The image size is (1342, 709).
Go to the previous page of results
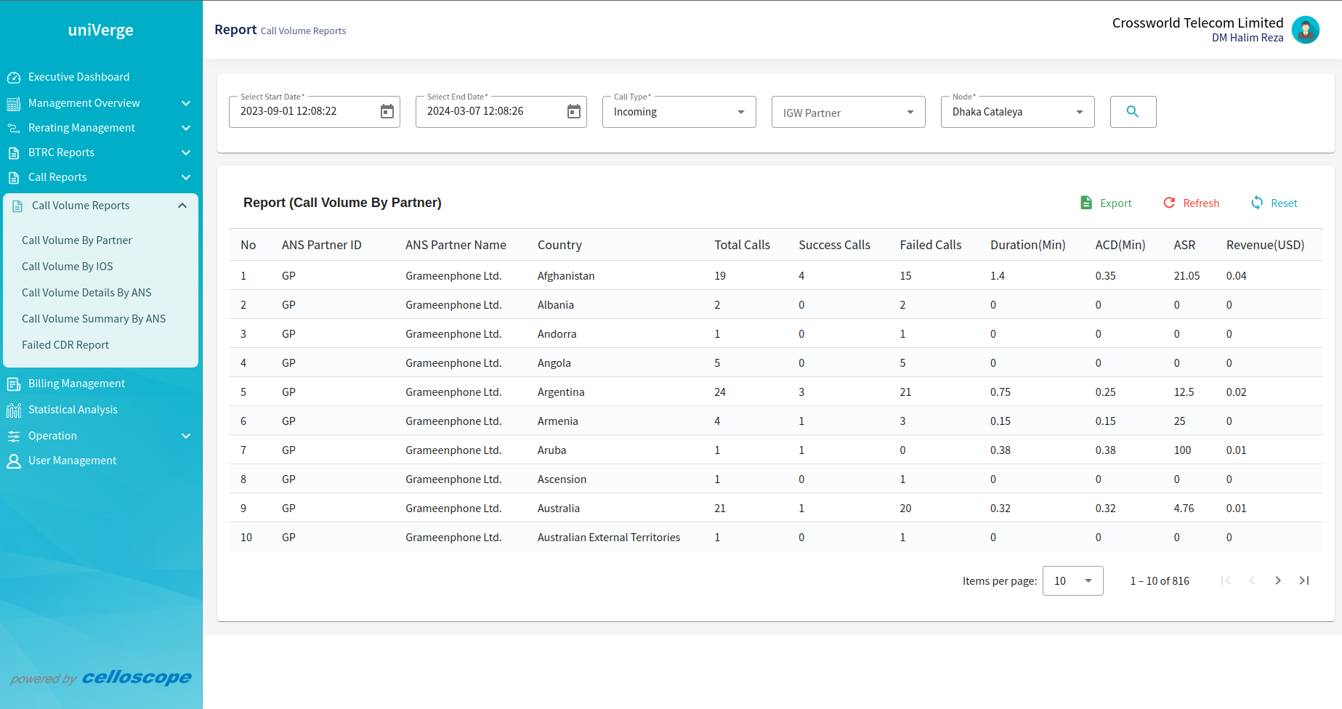click(1252, 580)
